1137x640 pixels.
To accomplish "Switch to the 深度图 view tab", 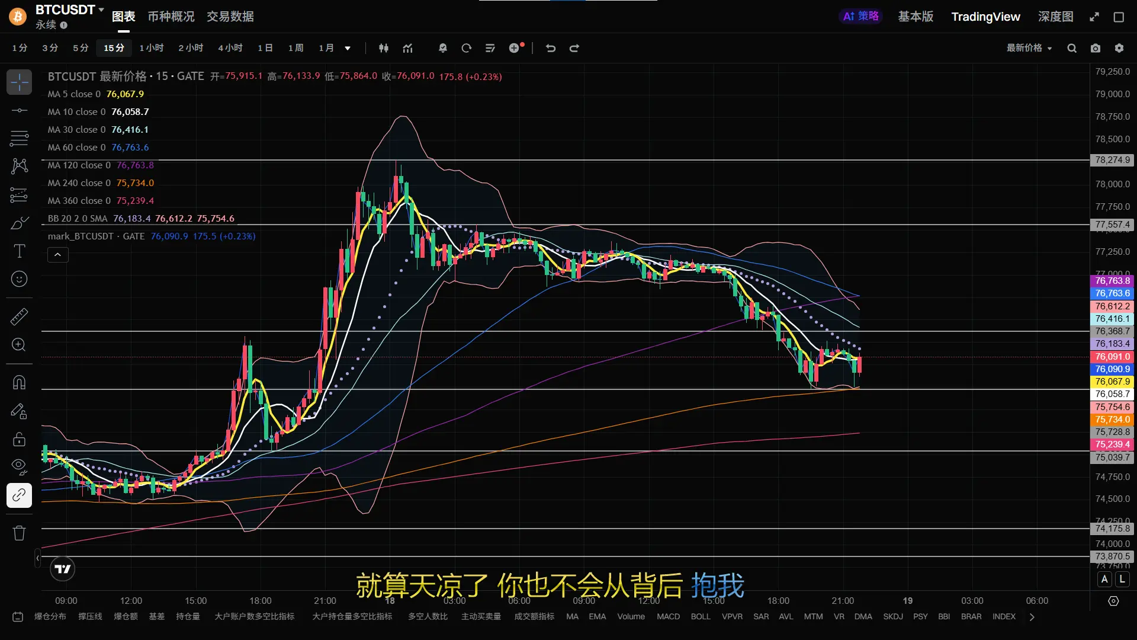I will point(1055,17).
